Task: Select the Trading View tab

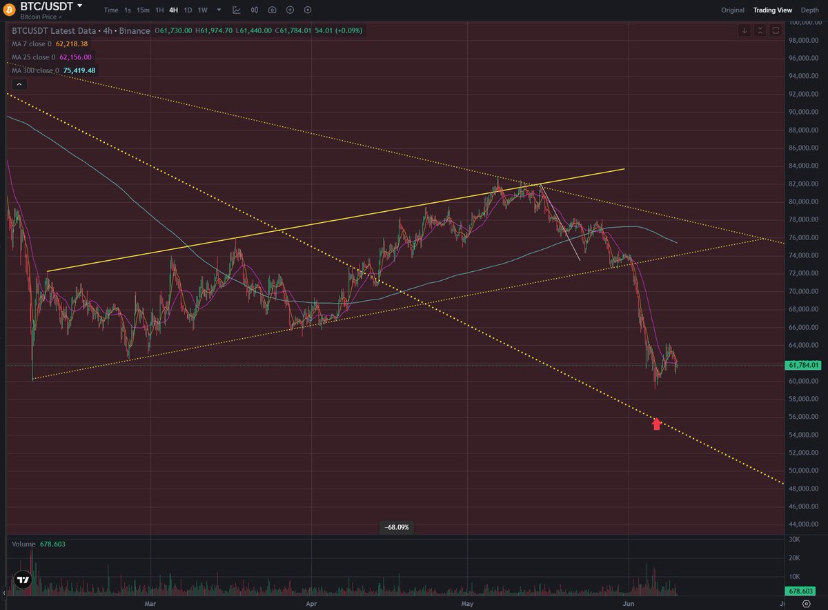Action: tap(773, 10)
